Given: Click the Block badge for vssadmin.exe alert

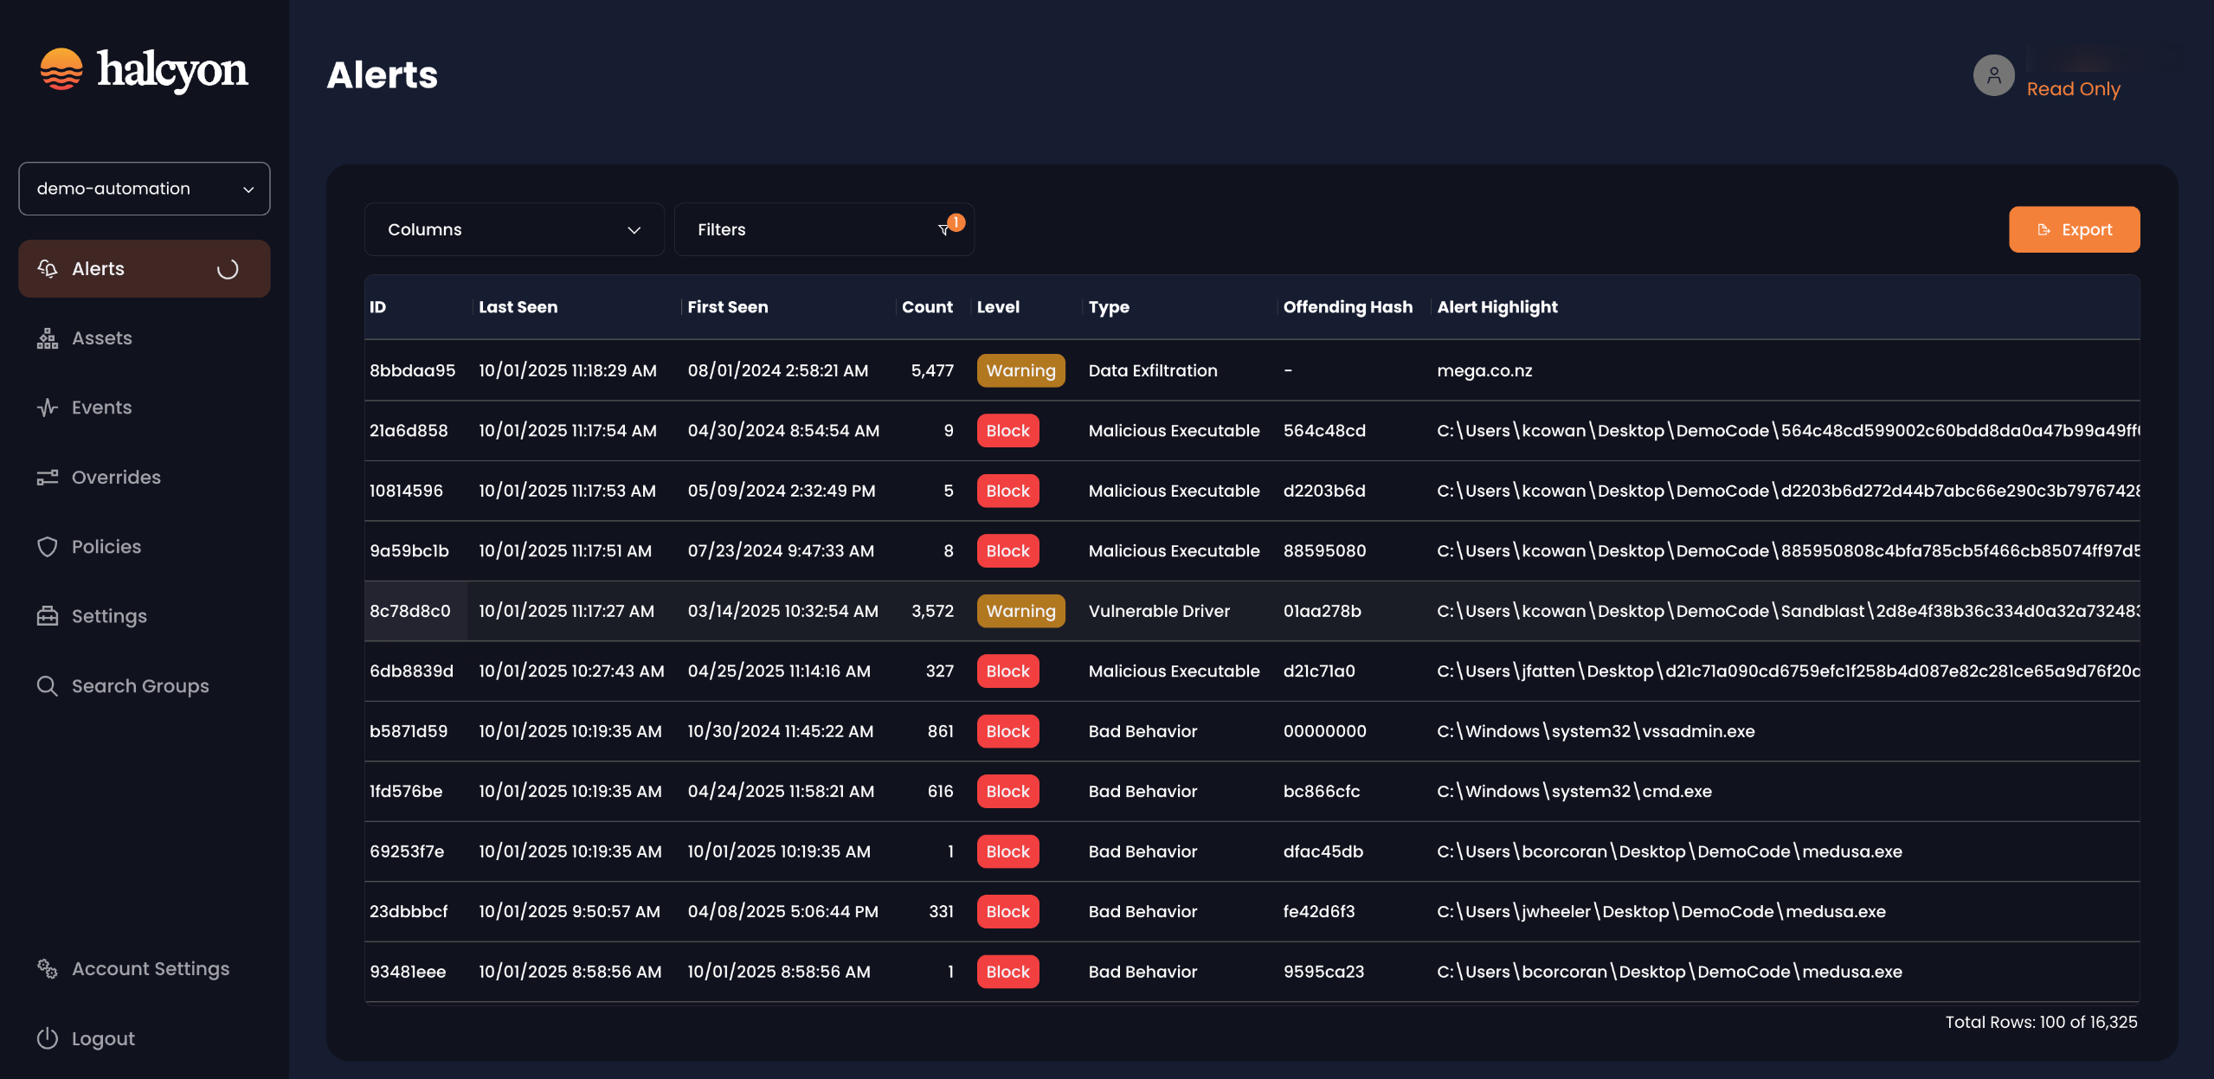Looking at the screenshot, I should 1007,731.
